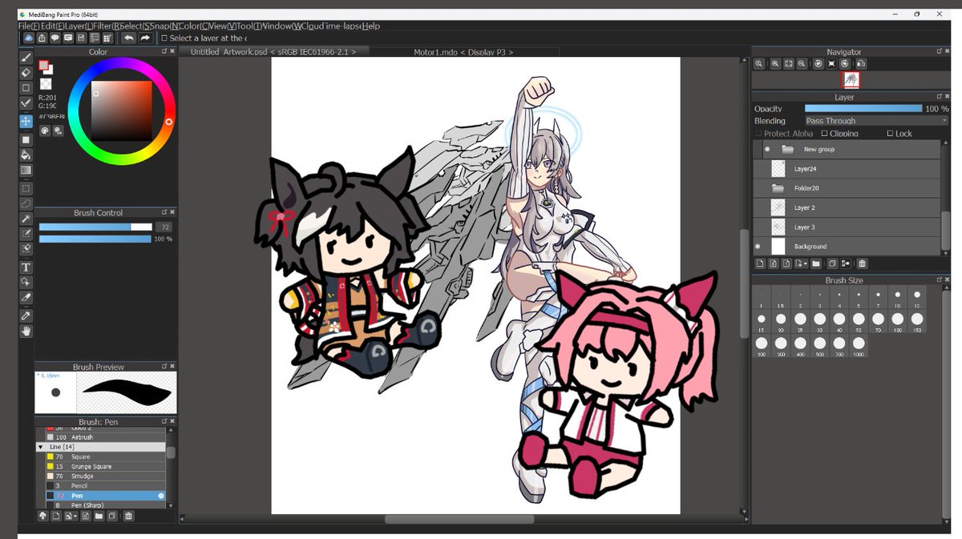Select the Gradient tool
The width and height of the screenshot is (962, 539).
tap(26, 170)
